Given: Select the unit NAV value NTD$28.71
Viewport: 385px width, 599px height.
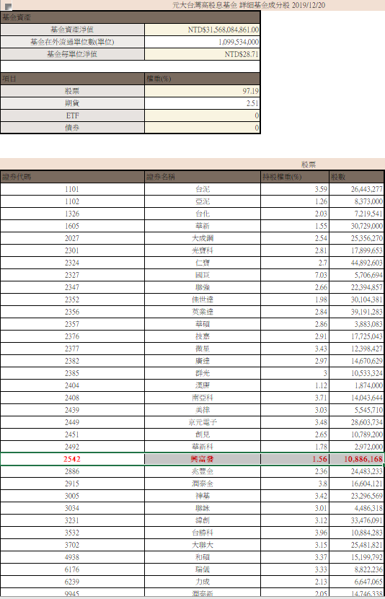Looking at the screenshot, I should coord(242,54).
